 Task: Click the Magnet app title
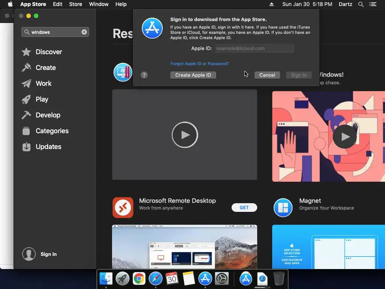(x=310, y=201)
